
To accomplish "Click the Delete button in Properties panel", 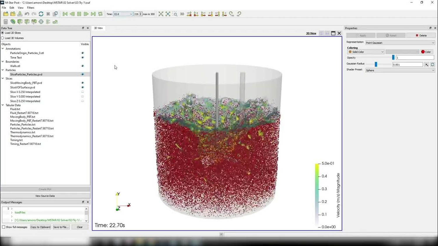I will pos(421,35).
